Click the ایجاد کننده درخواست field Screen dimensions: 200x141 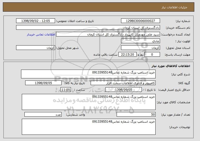pos(108,34)
